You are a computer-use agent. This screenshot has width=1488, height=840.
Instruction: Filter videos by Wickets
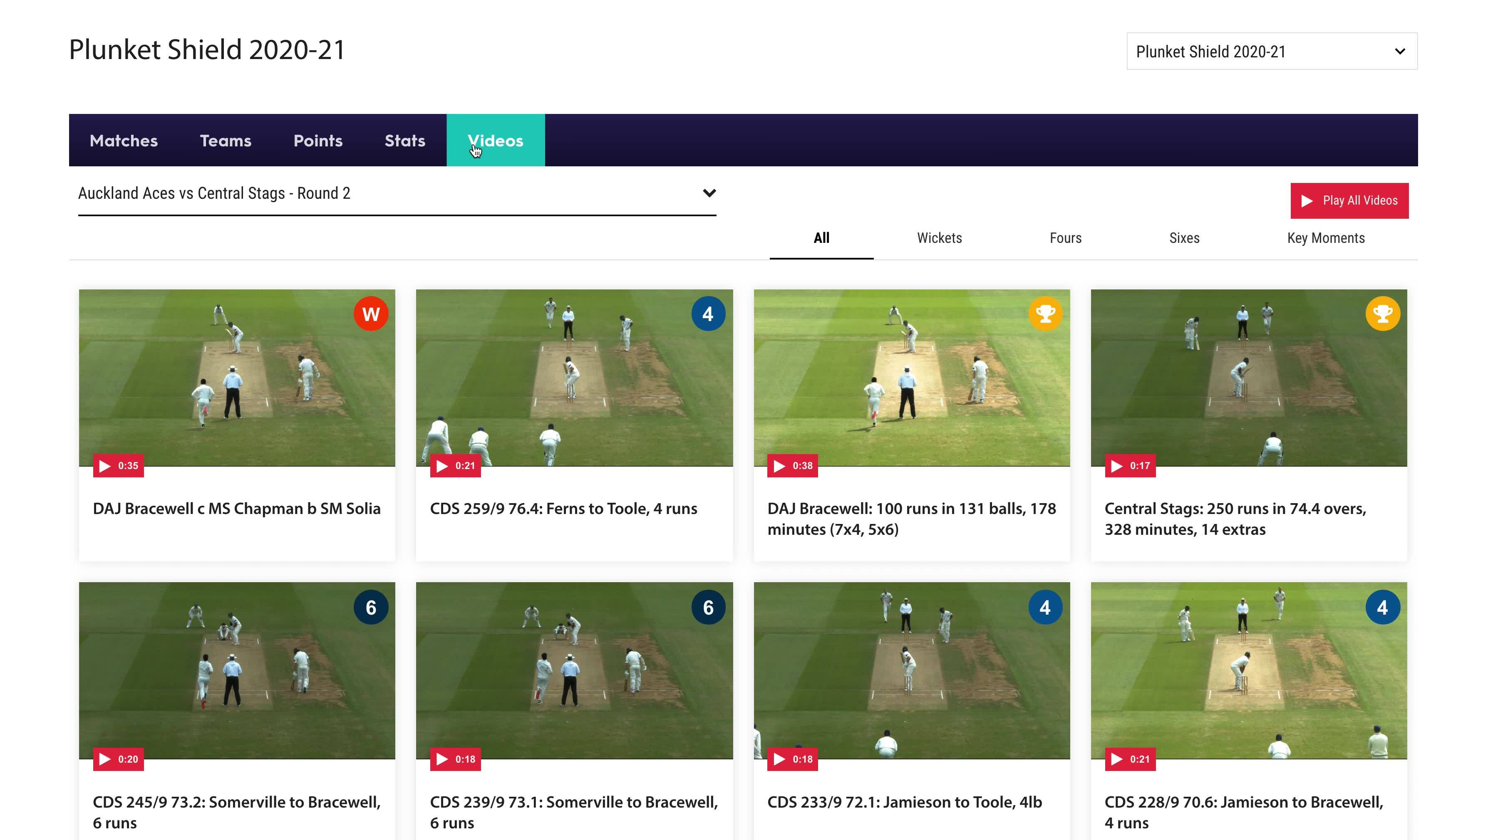(939, 238)
